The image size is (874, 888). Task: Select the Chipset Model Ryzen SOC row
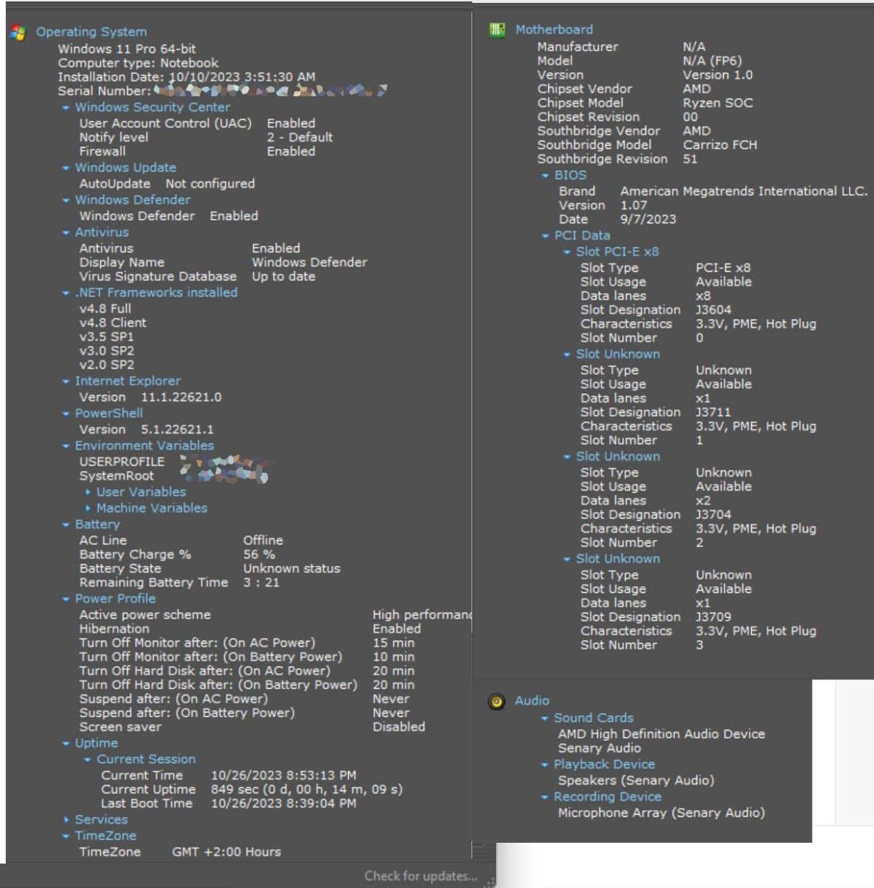tap(645, 104)
